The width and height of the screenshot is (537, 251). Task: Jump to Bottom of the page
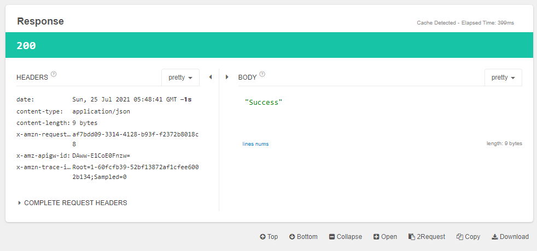pos(303,237)
